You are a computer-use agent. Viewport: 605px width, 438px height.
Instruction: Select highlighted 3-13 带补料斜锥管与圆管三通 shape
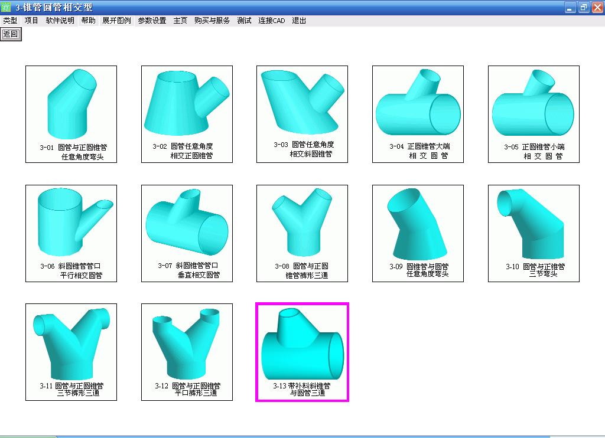pyautogui.click(x=302, y=352)
